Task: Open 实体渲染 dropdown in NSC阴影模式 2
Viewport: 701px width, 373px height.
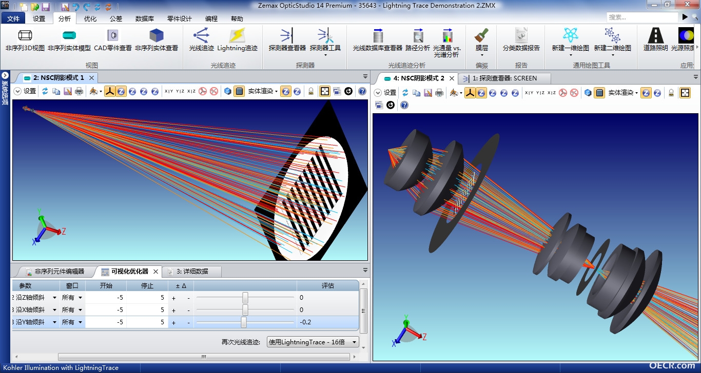Action: coord(623,93)
